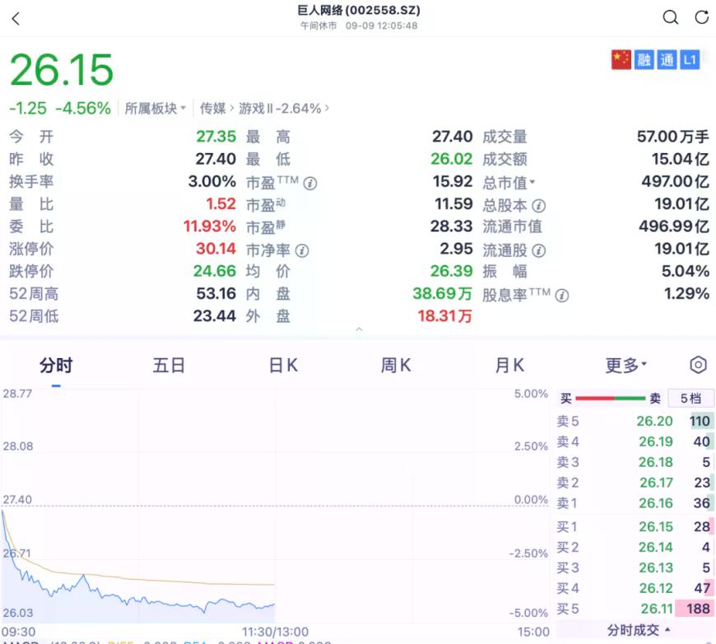Image resolution: width=716 pixels, height=644 pixels.
Task: Open the search magnifier icon
Action: (x=671, y=17)
